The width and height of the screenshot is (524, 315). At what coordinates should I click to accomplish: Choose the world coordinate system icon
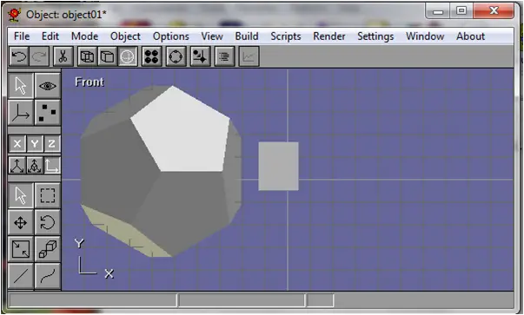point(17,165)
